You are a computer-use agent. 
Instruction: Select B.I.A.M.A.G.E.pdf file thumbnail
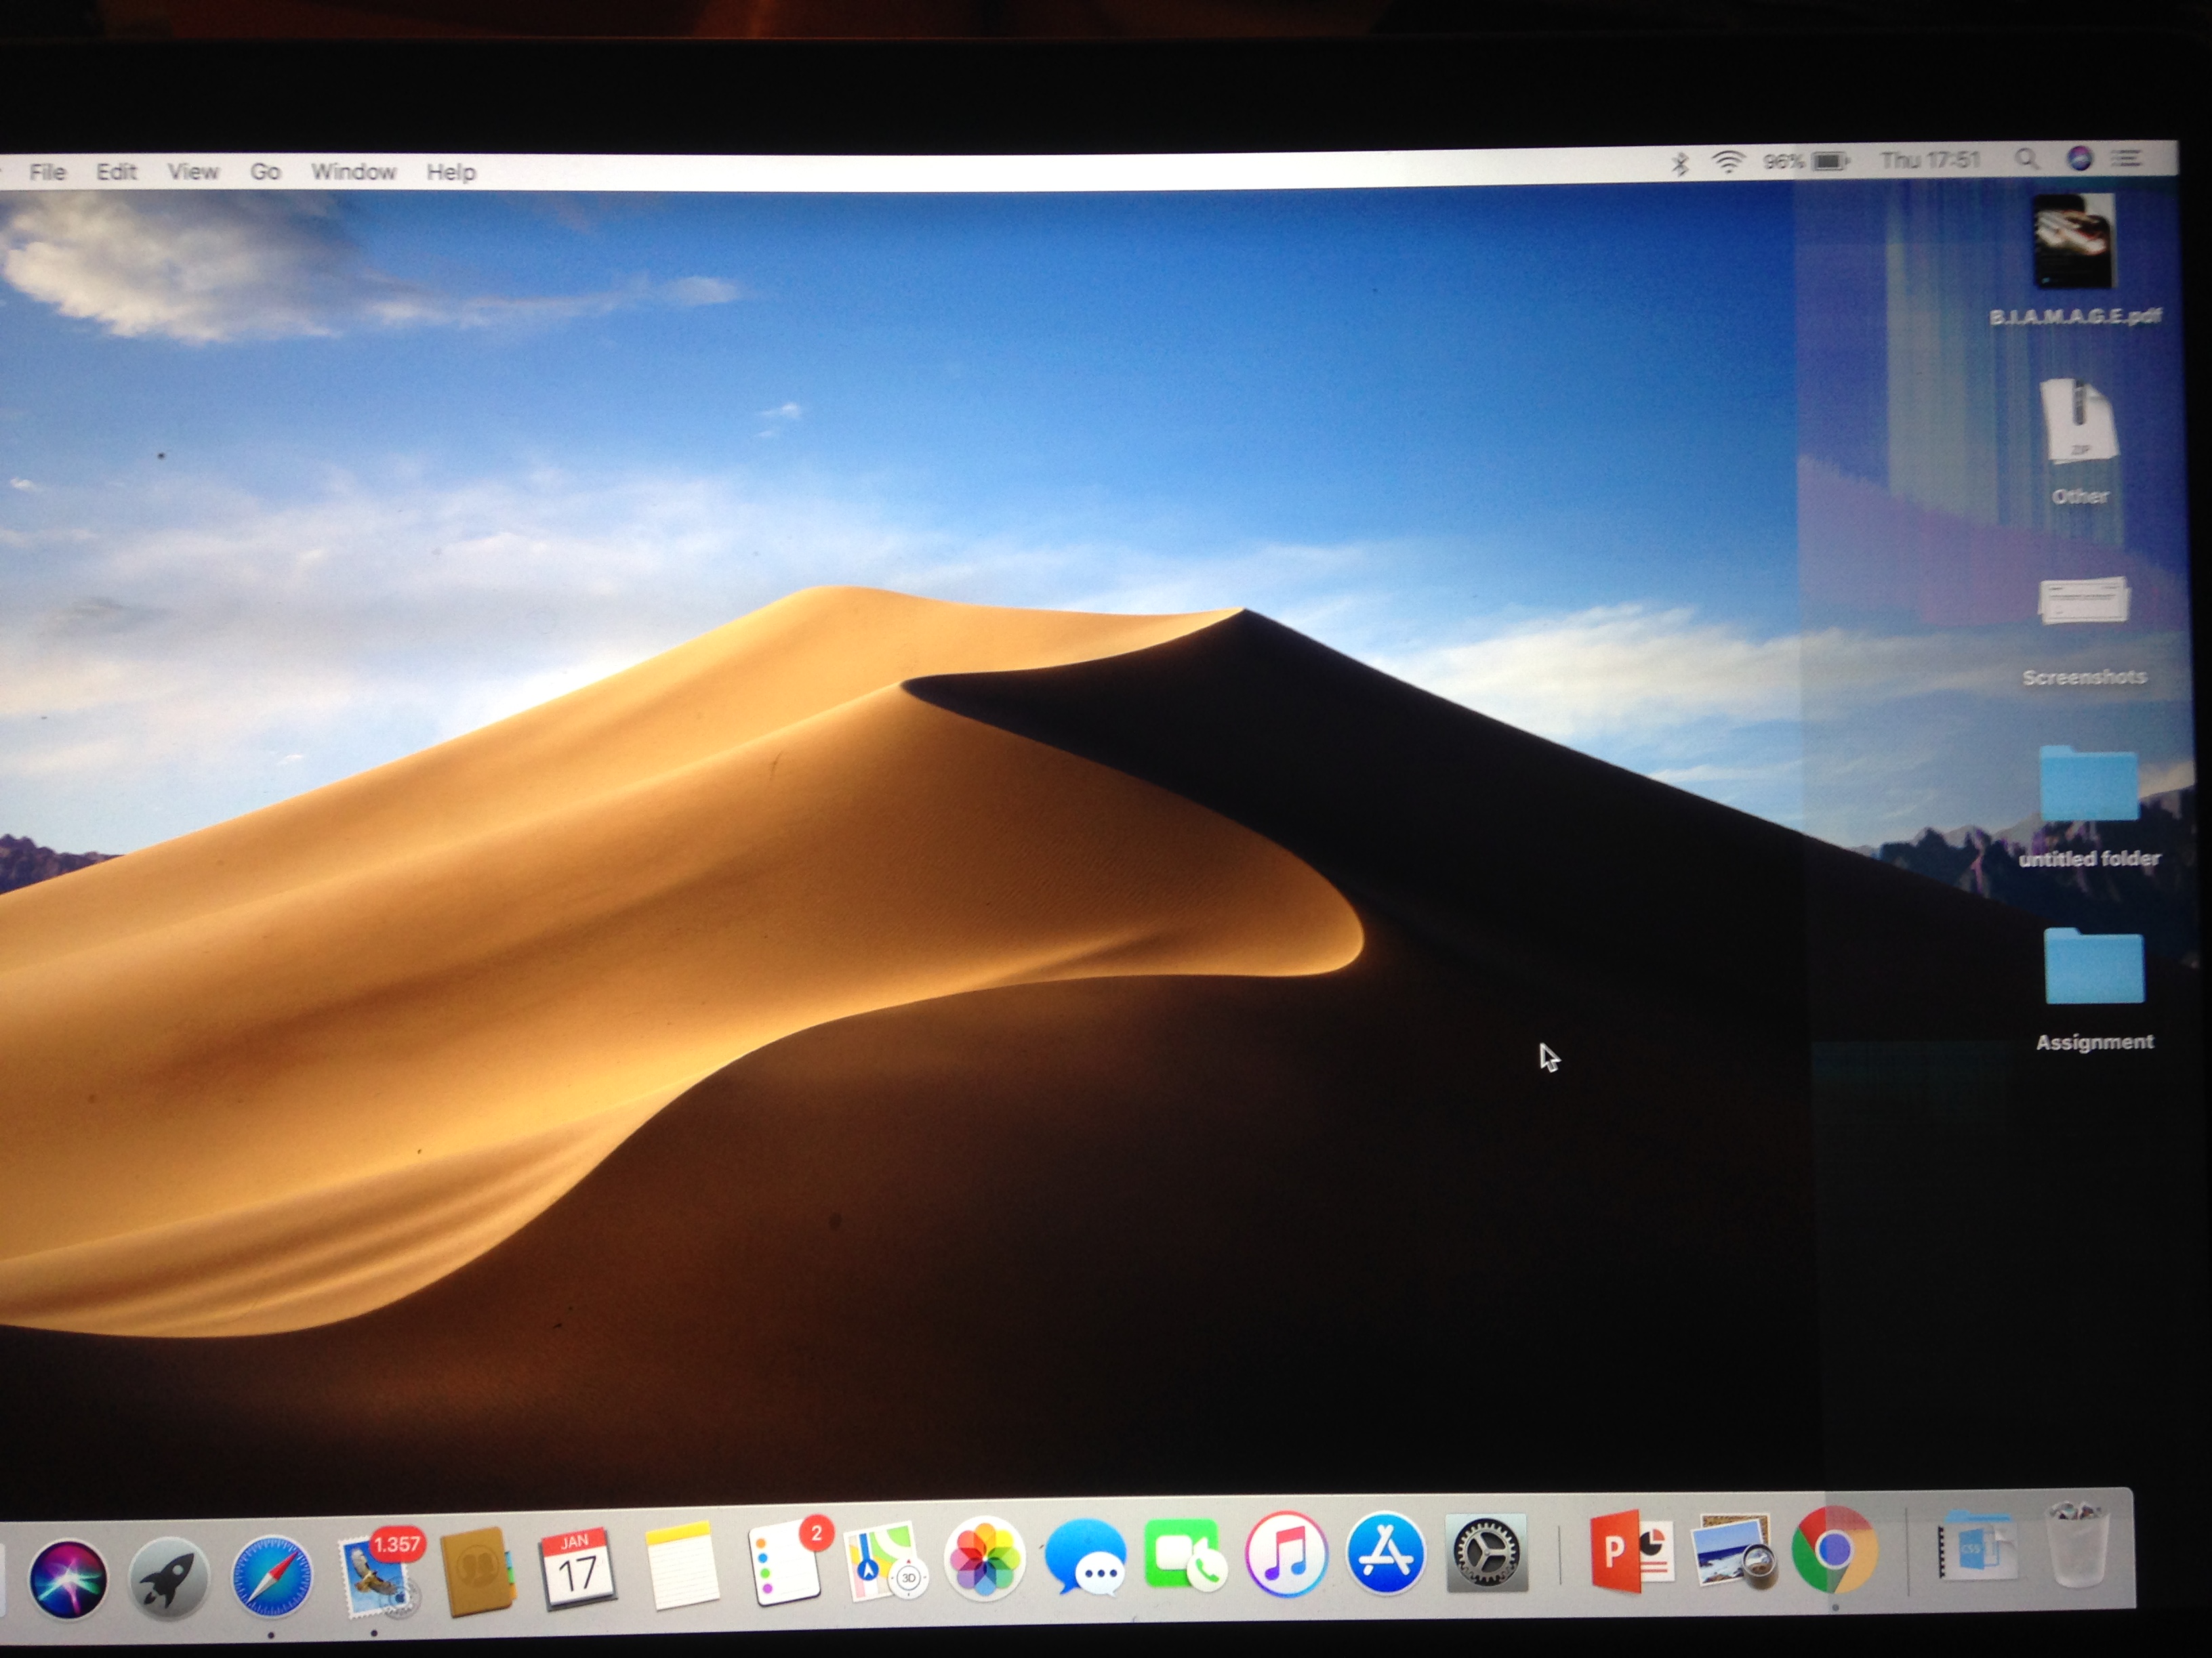(2073, 243)
